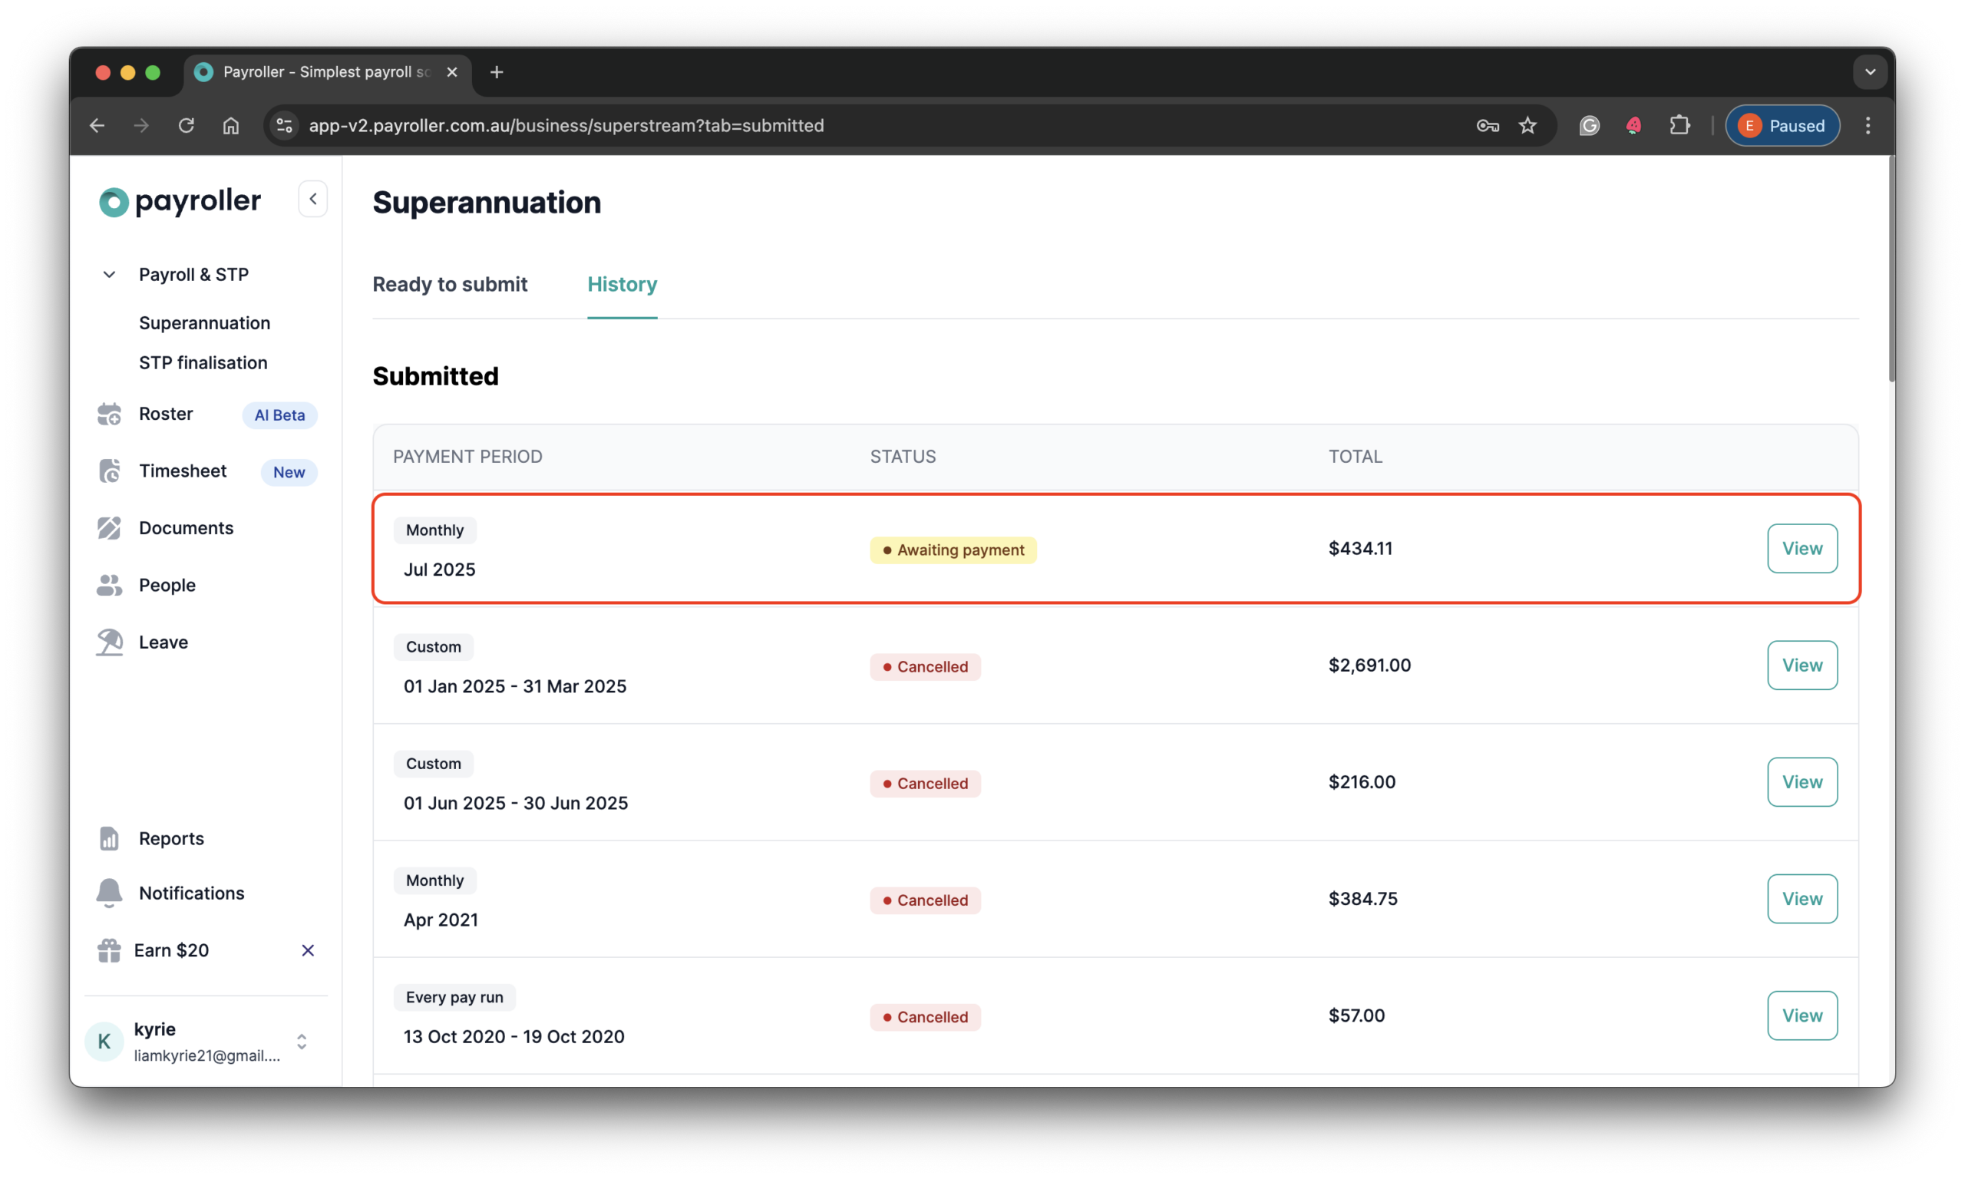
Task: View the 01 Jun 2025 - 30 Jun 2025 submission
Action: point(1802,781)
